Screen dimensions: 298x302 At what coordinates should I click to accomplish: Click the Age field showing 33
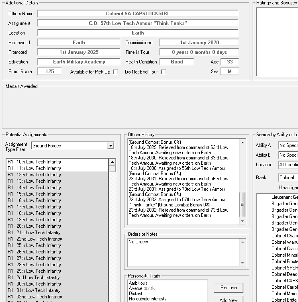(230, 61)
